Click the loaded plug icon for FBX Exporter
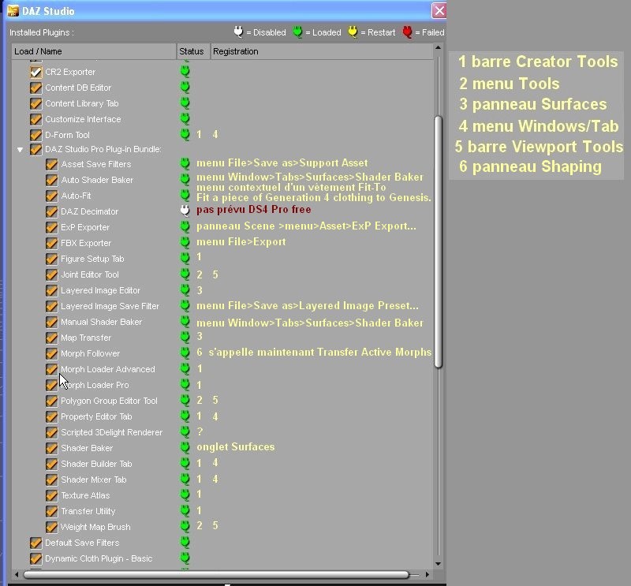 (x=185, y=243)
